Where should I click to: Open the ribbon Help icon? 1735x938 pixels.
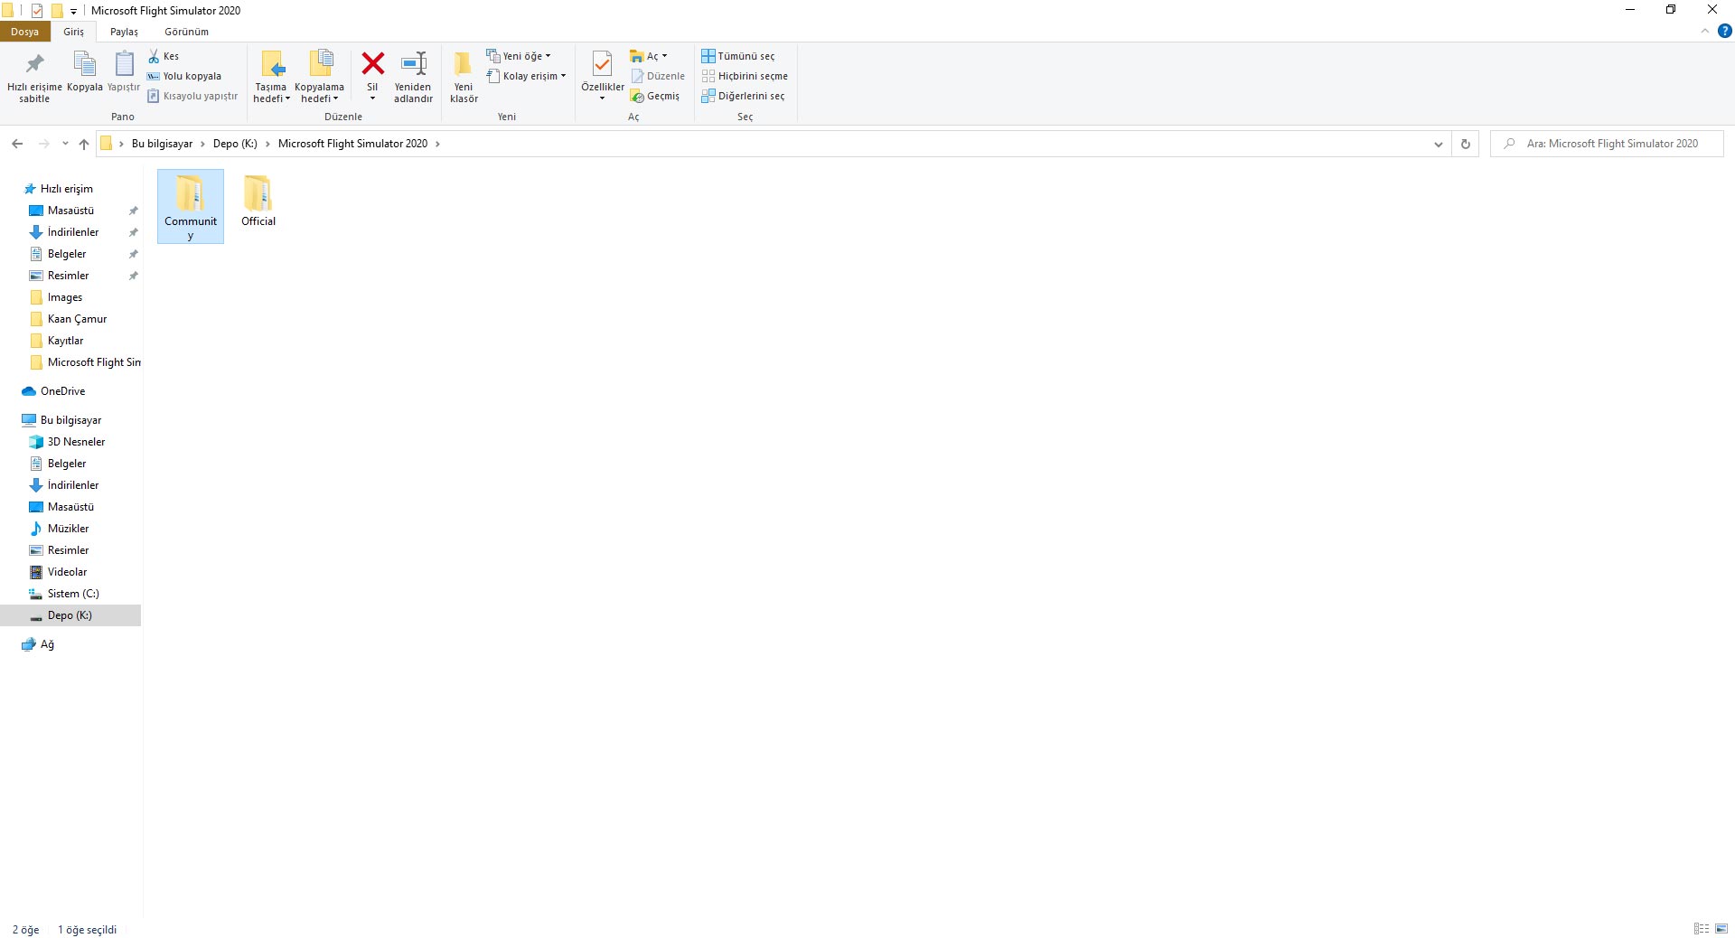point(1724,32)
